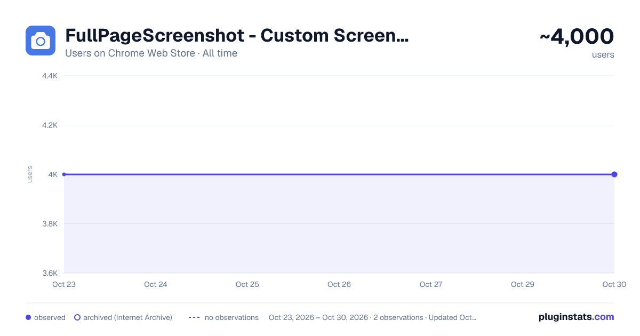The width and height of the screenshot is (640, 336).
Task: Select the Oct 30 data point marker
Action: coord(614,174)
